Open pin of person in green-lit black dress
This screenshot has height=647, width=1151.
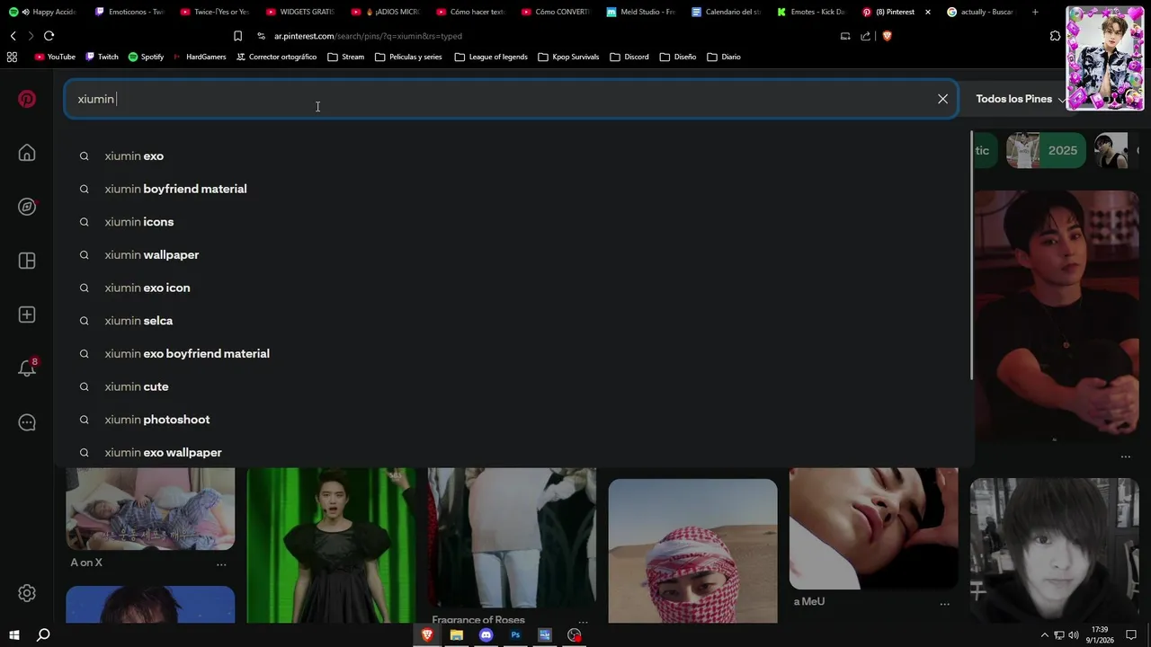[x=331, y=545]
